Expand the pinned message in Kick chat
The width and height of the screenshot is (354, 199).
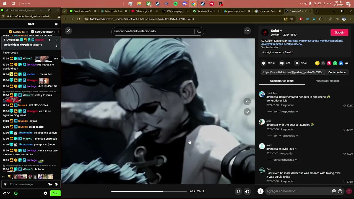click(57, 46)
